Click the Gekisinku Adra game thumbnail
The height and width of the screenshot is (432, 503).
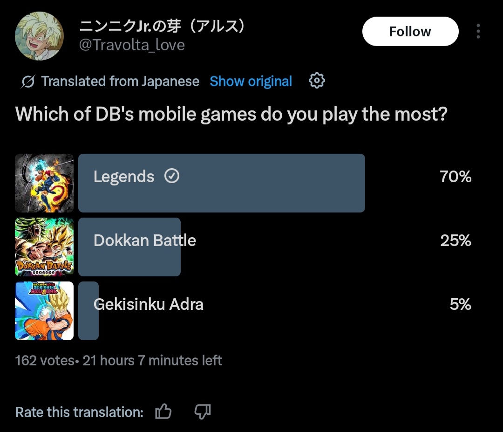point(44,311)
